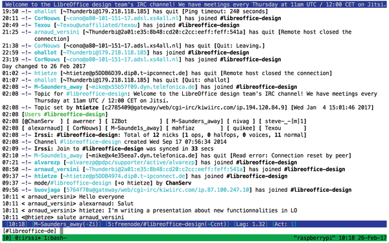
Task: Click CorNouws nick in the 20:11 join line
Action: pyautogui.click(x=47, y=18)
